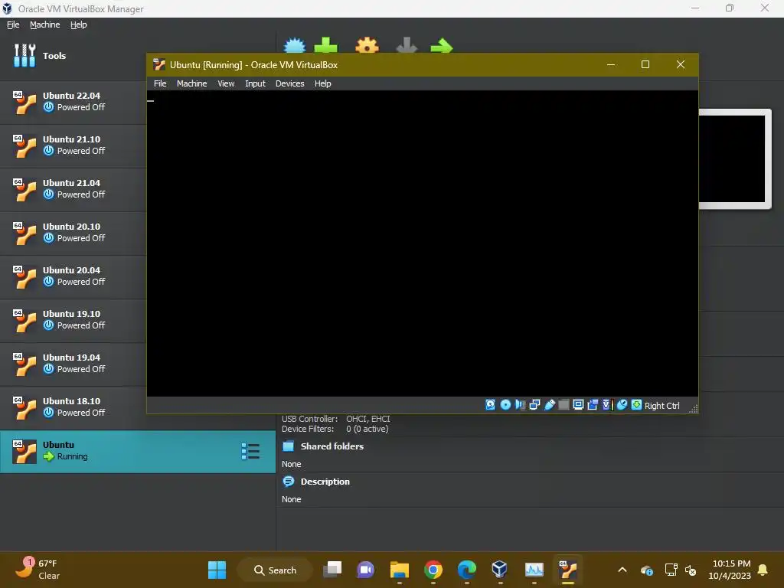The image size is (784, 588).
Task: Click the VM window resize grip corner
Action: 693,409
